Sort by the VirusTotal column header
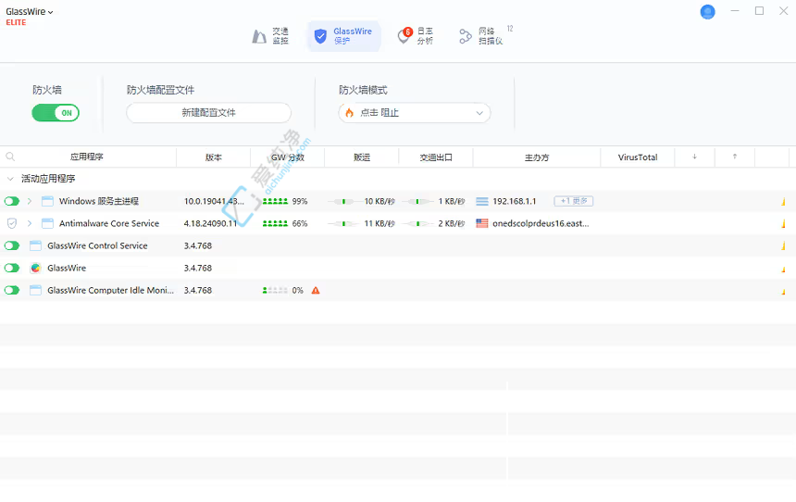 [638, 157]
